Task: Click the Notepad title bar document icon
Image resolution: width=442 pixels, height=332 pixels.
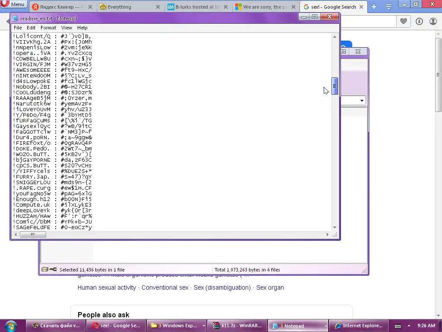Action: (x=15, y=18)
